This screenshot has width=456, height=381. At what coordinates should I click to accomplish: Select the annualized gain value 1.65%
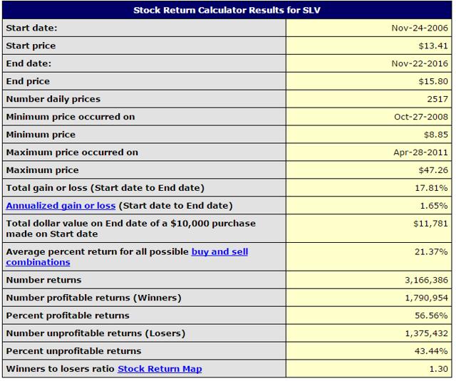click(x=434, y=206)
